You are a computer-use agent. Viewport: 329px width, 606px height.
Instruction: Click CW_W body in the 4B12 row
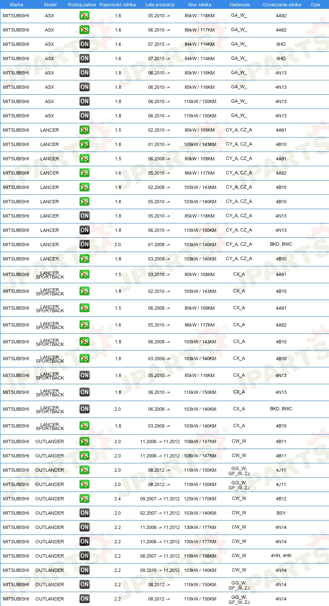(239, 499)
